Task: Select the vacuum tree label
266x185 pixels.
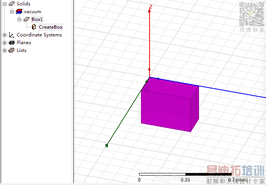Action: pyautogui.click(x=33, y=12)
